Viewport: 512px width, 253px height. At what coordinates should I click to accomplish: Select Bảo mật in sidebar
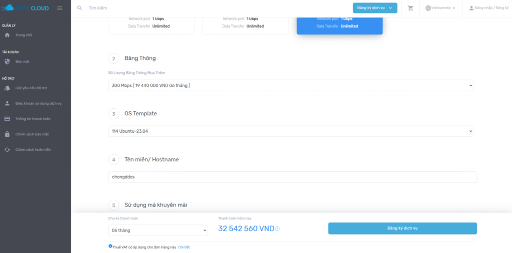(x=22, y=61)
